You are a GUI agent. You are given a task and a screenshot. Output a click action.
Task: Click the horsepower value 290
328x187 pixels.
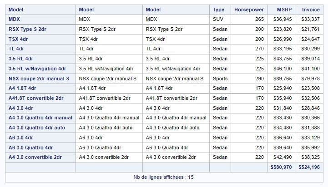(259, 79)
